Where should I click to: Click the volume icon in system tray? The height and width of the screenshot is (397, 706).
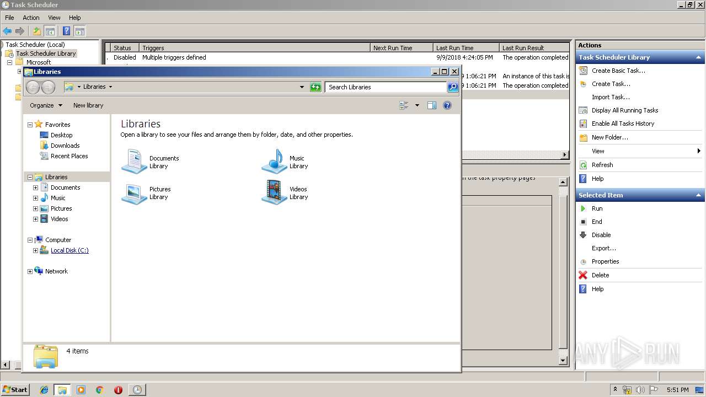click(x=640, y=390)
